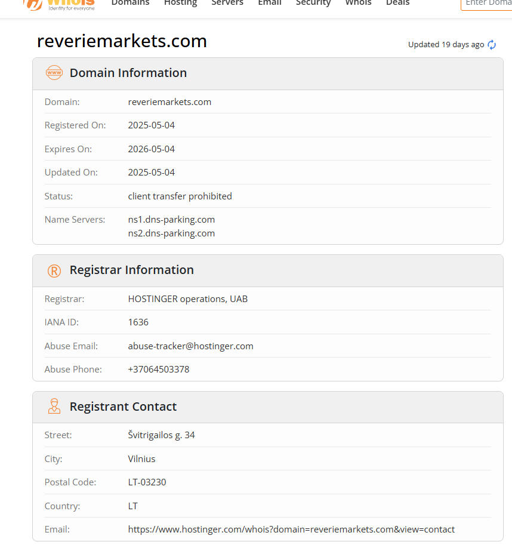The height and width of the screenshot is (554, 512).
Task: Select Servers in the top navigation
Action: [x=227, y=3]
